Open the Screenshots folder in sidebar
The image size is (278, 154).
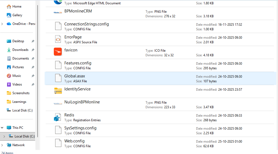click(x=21, y=93)
